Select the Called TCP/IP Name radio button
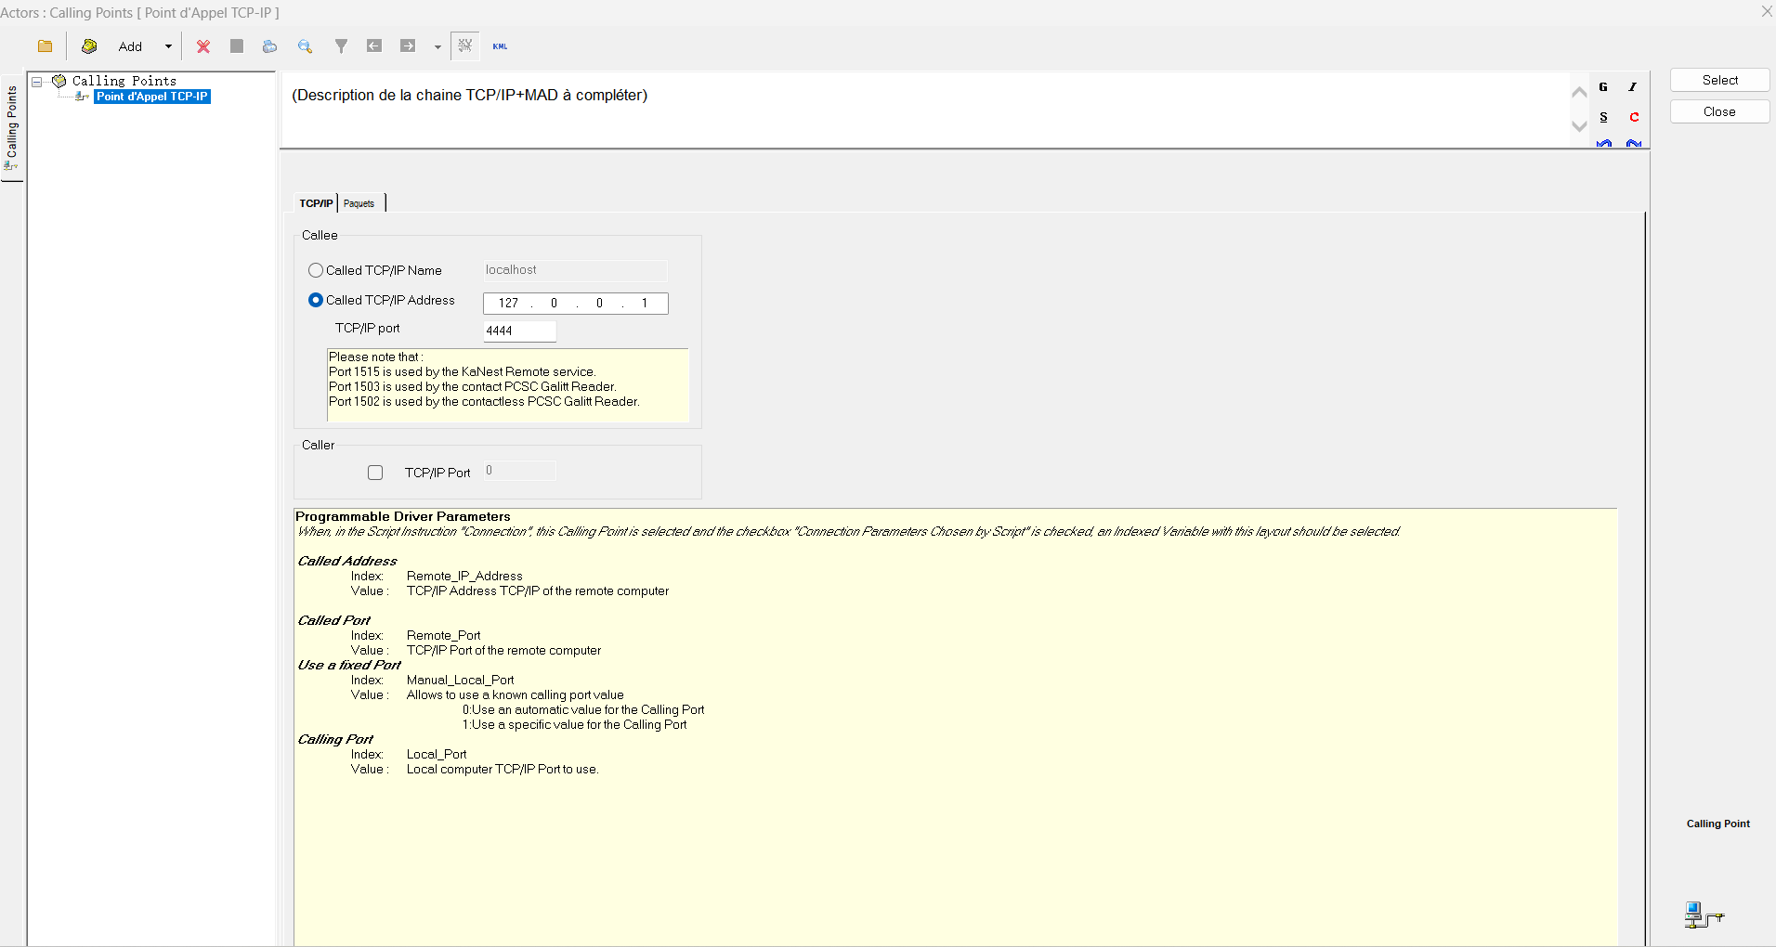The width and height of the screenshot is (1776, 947). click(316, 270)
